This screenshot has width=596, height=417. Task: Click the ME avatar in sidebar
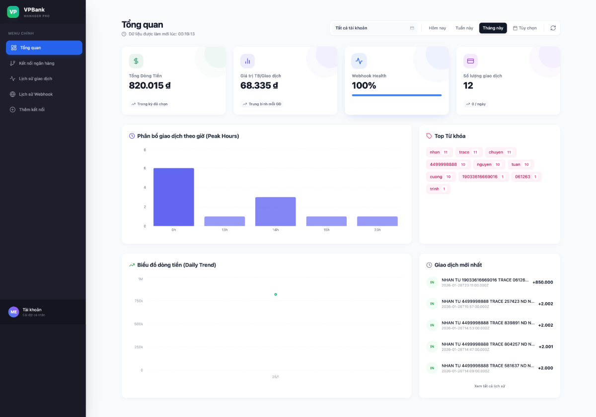(13, 312)
